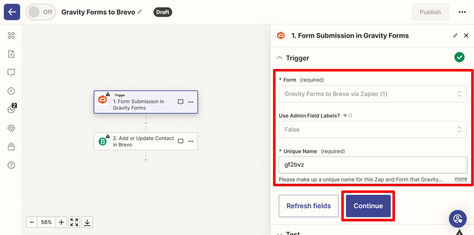This screenshot has width=474, height=235.
Task: Fit the Zap to view
Action: (x=74, y=222)
